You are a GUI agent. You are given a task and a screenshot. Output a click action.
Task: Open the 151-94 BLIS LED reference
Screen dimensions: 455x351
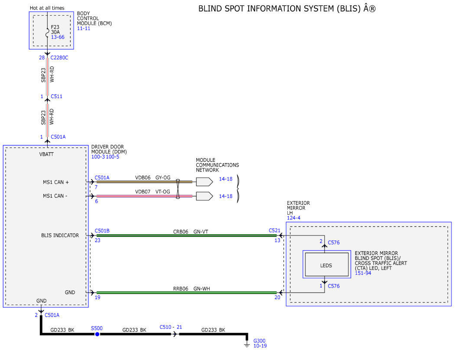click(x=363, y=273)
